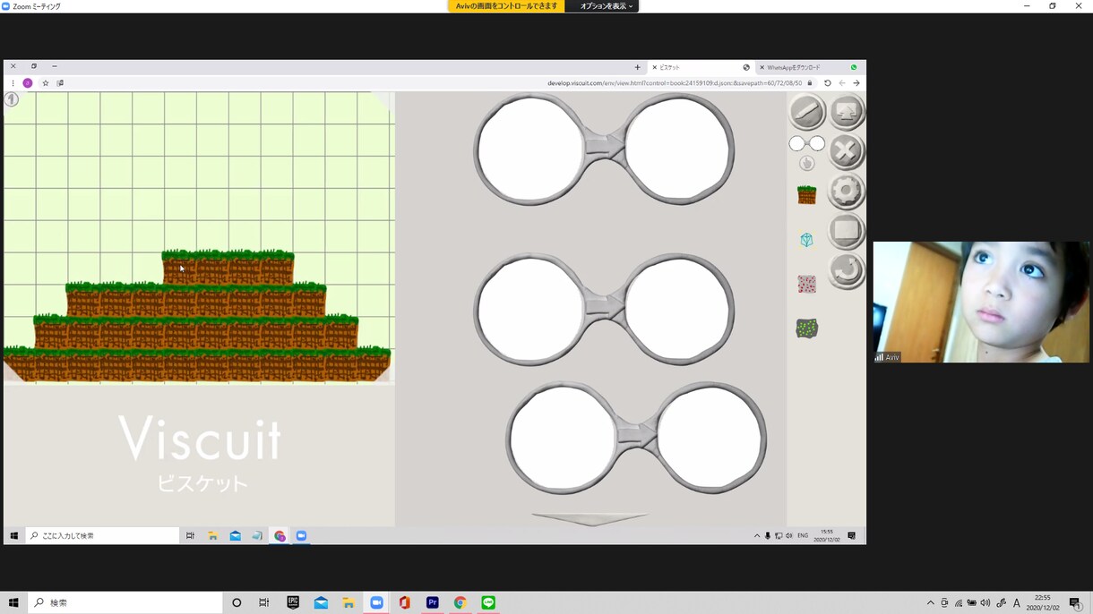1093x614 pixels.
Task: Open a new tab in the shared browser
Action: (x=638, y=67)
